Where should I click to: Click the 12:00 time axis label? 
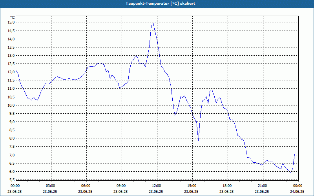point(157,186)
